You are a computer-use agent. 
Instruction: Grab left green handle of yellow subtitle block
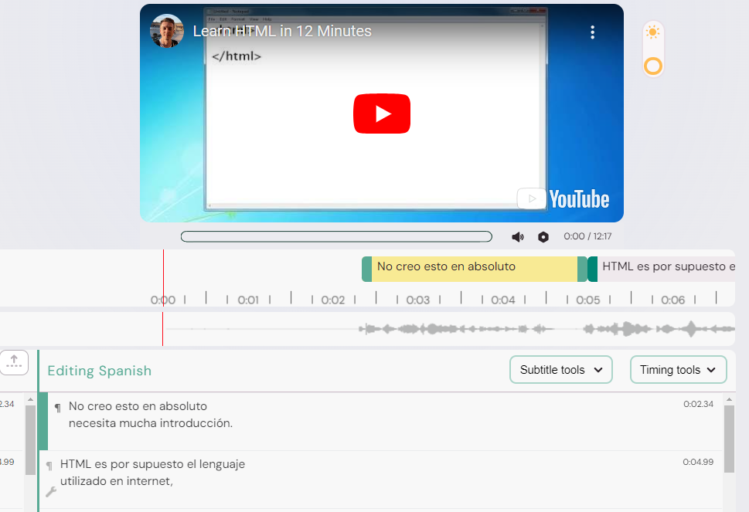366,269
